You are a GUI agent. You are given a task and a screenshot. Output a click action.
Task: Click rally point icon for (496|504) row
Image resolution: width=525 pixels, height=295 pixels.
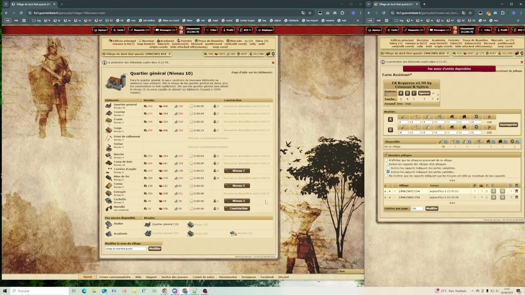point(516,197)
